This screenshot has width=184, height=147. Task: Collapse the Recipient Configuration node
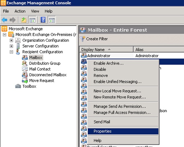coord(11,52)
